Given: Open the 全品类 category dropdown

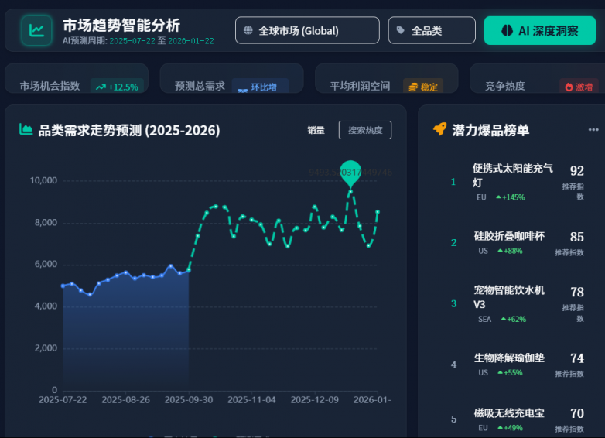Looking at the screenshot, I should tap(432, 30).
